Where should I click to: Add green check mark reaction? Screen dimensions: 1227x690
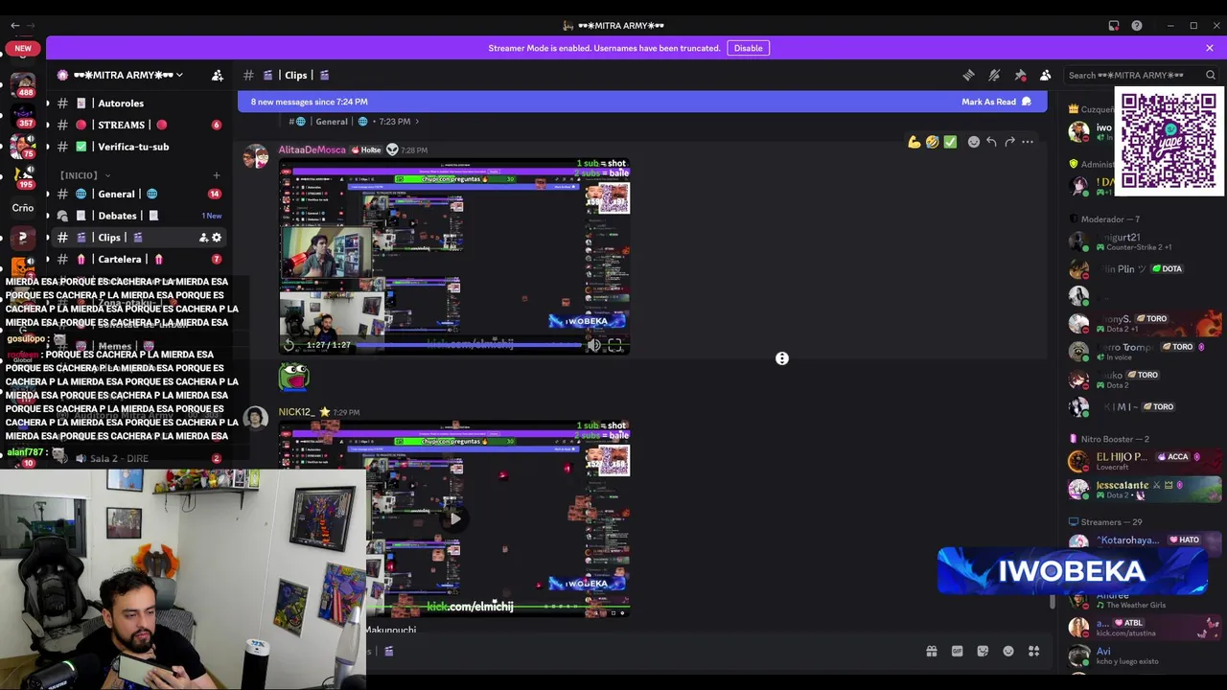(x=950, y=142)
